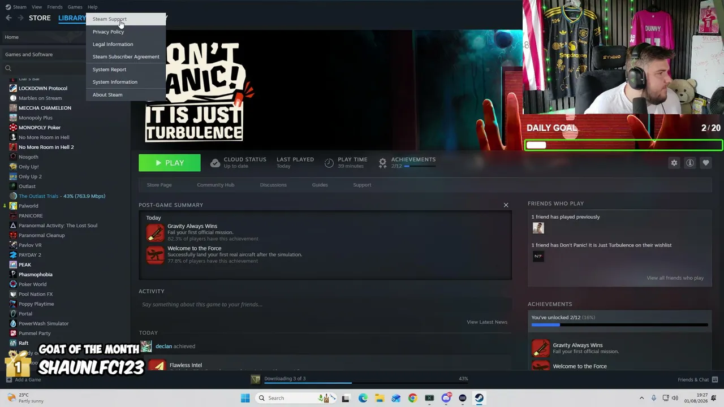This screenshot has height=407, width=724.
Task: Open the Windows Start menu
Action: coord(245,398)
